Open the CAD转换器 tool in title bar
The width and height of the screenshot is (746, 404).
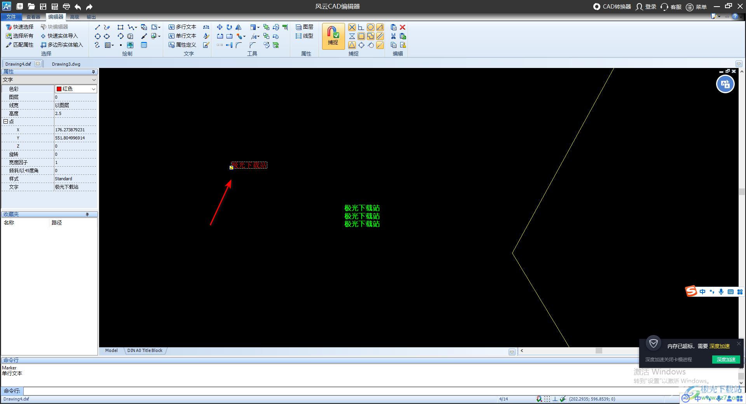click(612, 7)
